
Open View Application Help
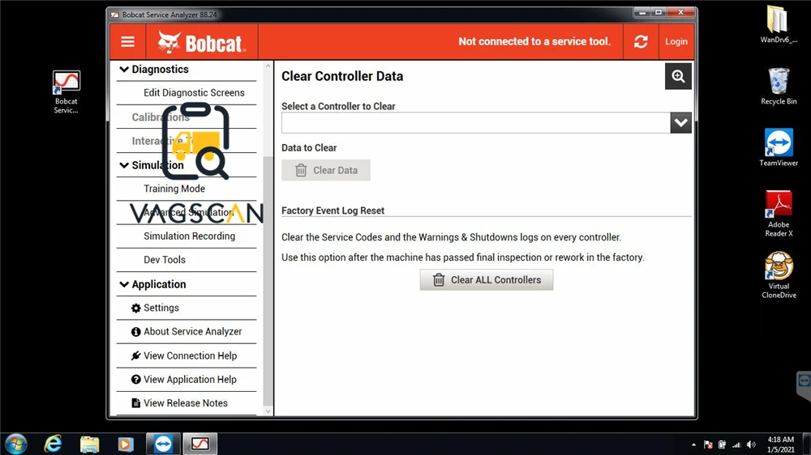(x=190, y=380)
